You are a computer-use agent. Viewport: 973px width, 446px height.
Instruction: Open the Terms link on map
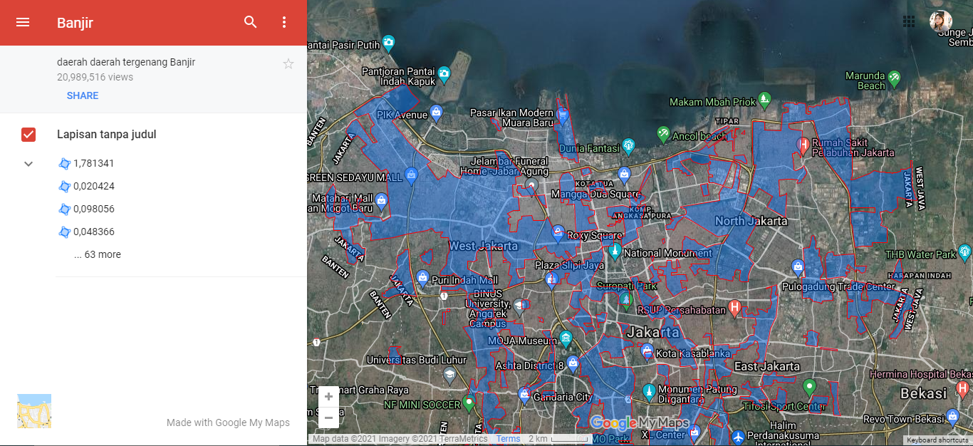[509, 439]
